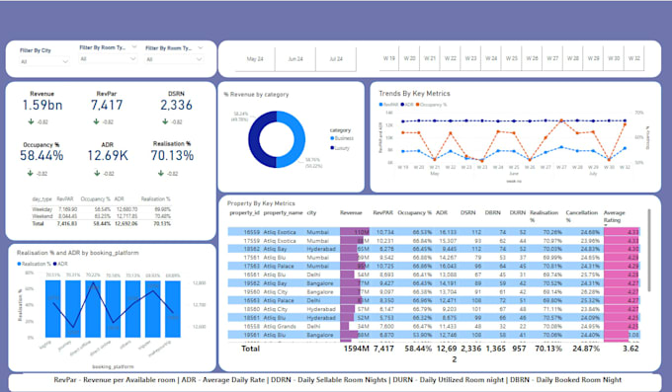Select the Atliq Exotica 16559 table row
672x392 pixels.
point(433,232)
